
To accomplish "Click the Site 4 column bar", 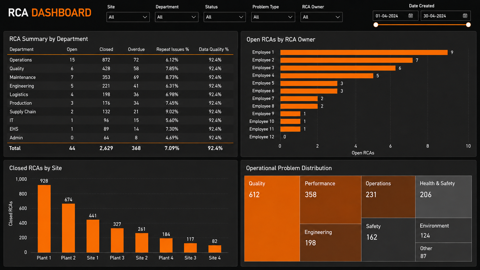I will tap(215, 249).
